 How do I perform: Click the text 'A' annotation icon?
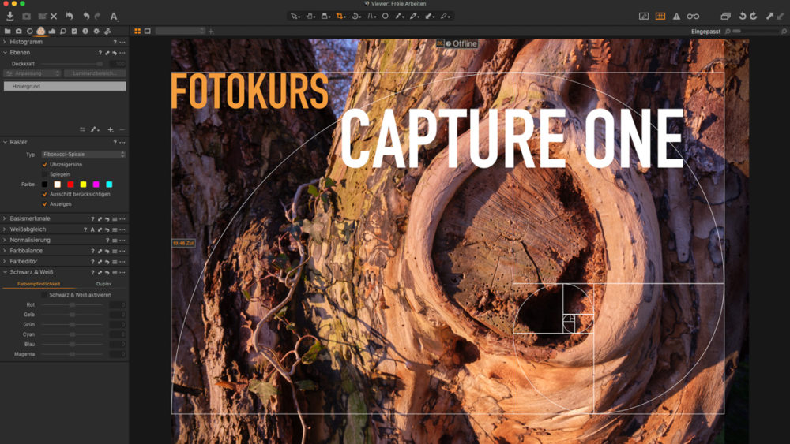pyautogui.click(x=114, y=17)
